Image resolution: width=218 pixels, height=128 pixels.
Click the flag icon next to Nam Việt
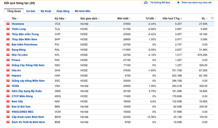(x=8, y=101)
